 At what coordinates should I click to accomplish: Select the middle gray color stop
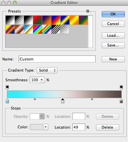tap(63, 101)
